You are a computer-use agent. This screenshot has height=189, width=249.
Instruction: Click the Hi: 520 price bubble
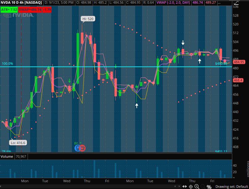(88, 19)
